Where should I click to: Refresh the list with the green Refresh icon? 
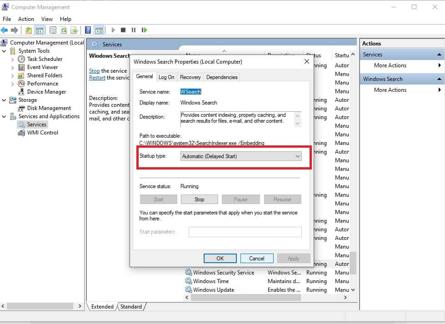(64, 30)
